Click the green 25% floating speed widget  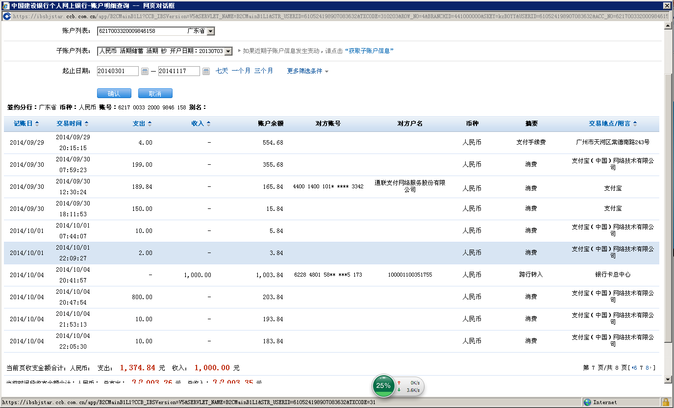click(383, 386)
